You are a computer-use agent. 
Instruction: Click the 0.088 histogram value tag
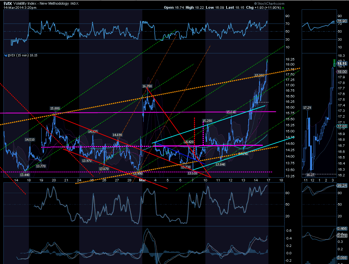click(x=342, y=258)
